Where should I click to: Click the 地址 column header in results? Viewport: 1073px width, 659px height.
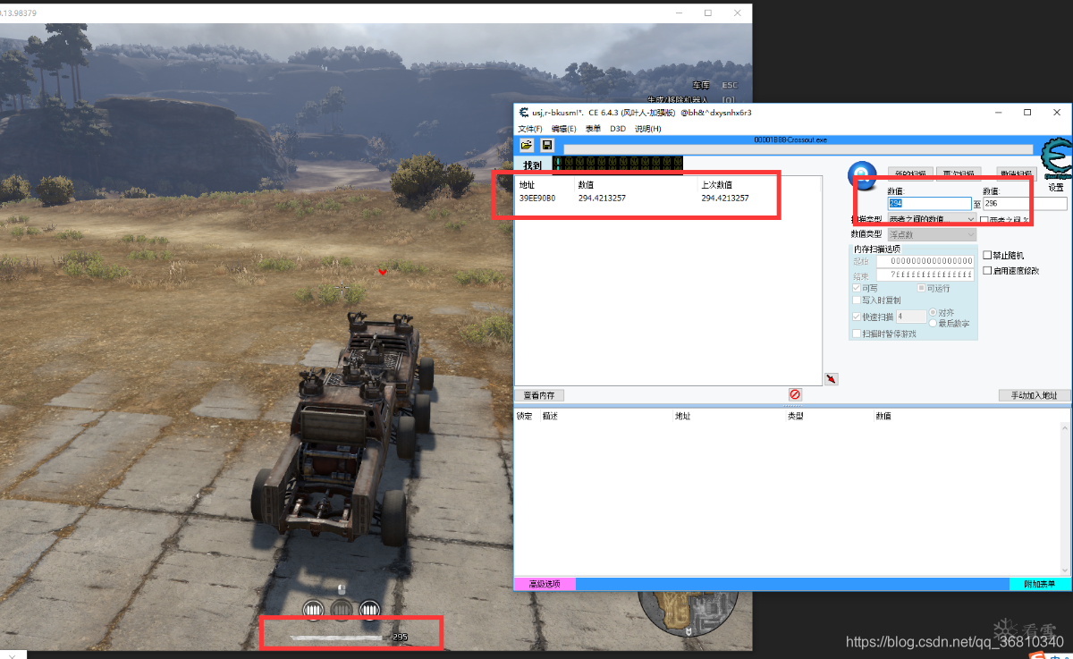coord(528,185)
